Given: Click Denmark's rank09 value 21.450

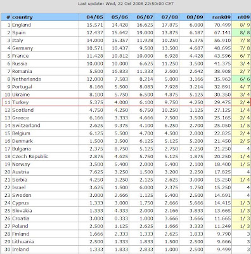Looking at the screenshot, I should (222, 141).
